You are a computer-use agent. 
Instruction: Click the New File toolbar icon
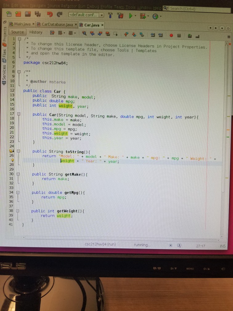tap(9, 14)
